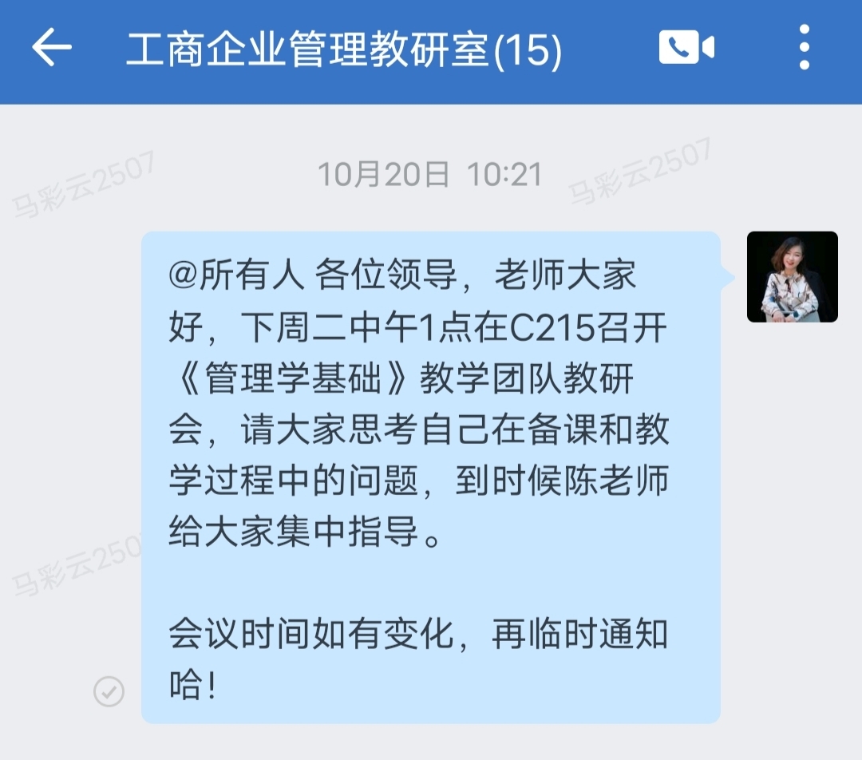
Task: Tap the top-left 马彩云2507 watermark
Action: tap(84, 184)
